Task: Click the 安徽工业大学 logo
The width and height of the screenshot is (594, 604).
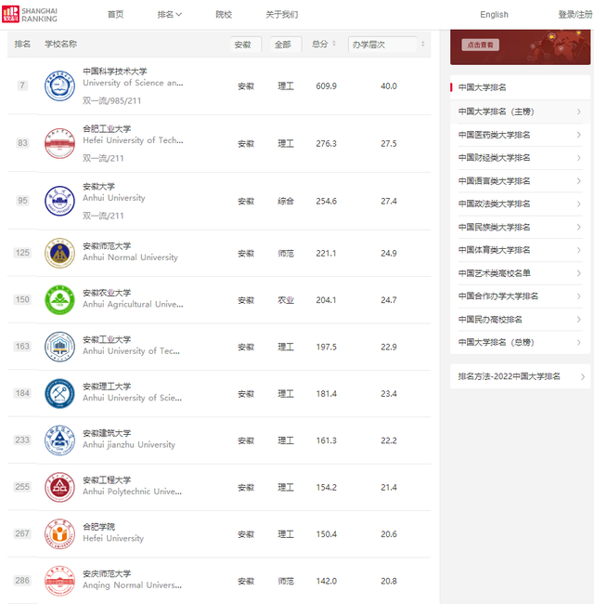Action: click(59, 347)
